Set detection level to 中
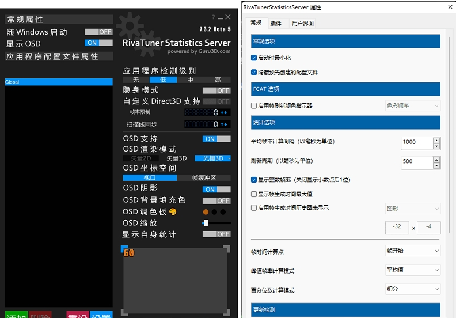456x318 pixels. point(190,79)
